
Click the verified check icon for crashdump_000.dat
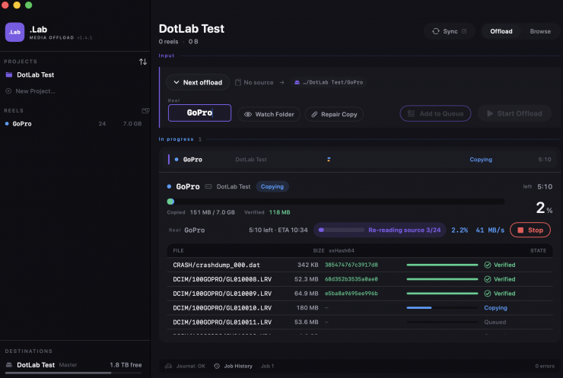(487, 265)
